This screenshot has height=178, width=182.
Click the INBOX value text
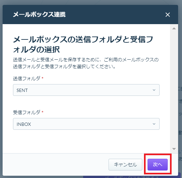tap(24, 124)
